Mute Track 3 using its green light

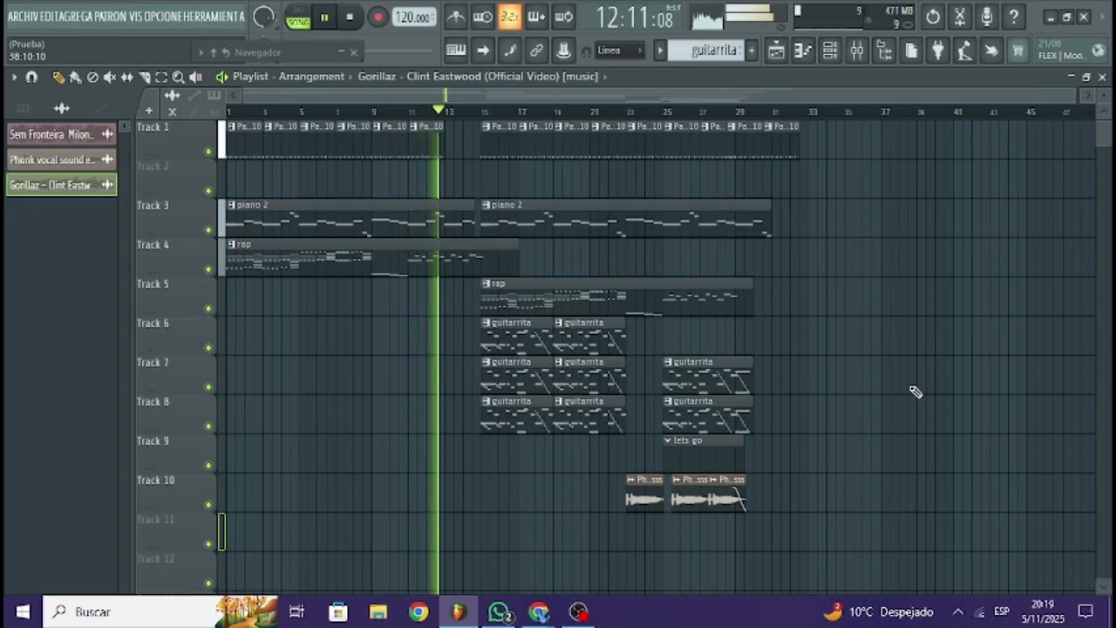[x=208, y=230]
